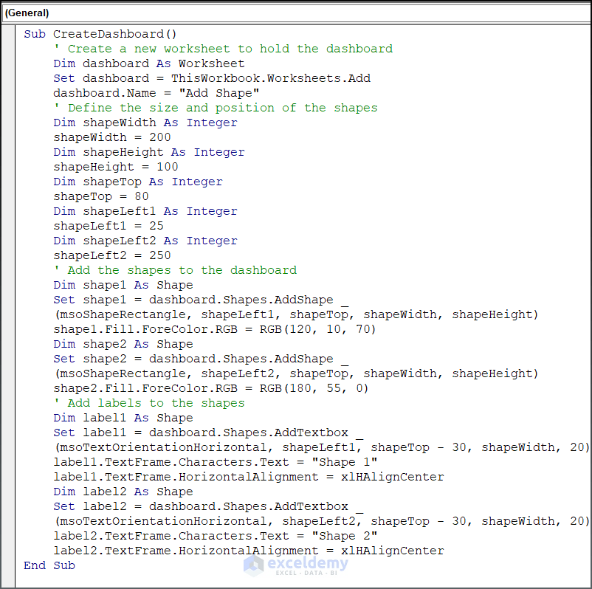Viewport: 592px width, 589px height.
Task: Click the End Sub line
Action: pyautogui.click(x=48, y=565)
